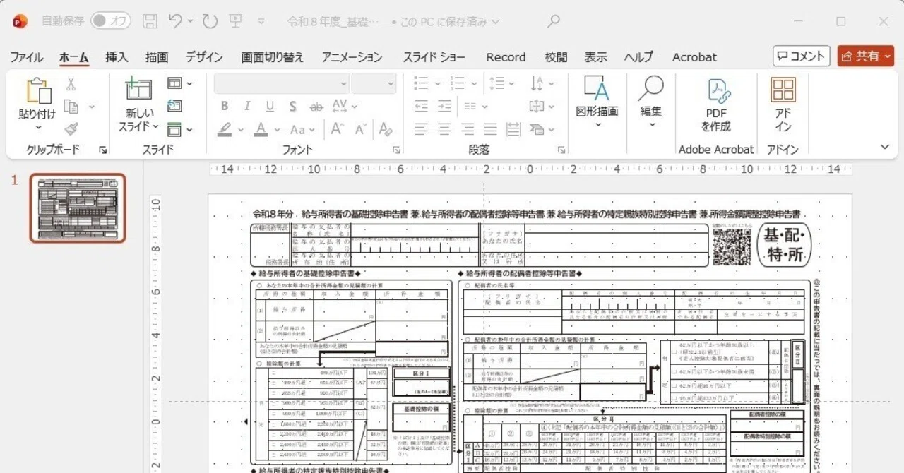Screen dimensions: 904x473
Task: Click the Cut scissors icon
Action: click(x=71, y=84)
